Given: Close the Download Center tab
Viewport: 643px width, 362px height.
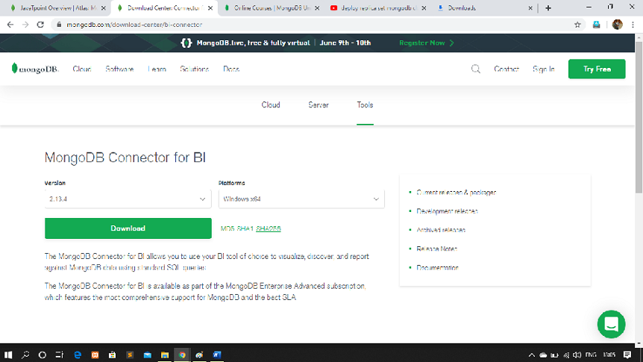Looking at the screenshot, I should [210, 7].
